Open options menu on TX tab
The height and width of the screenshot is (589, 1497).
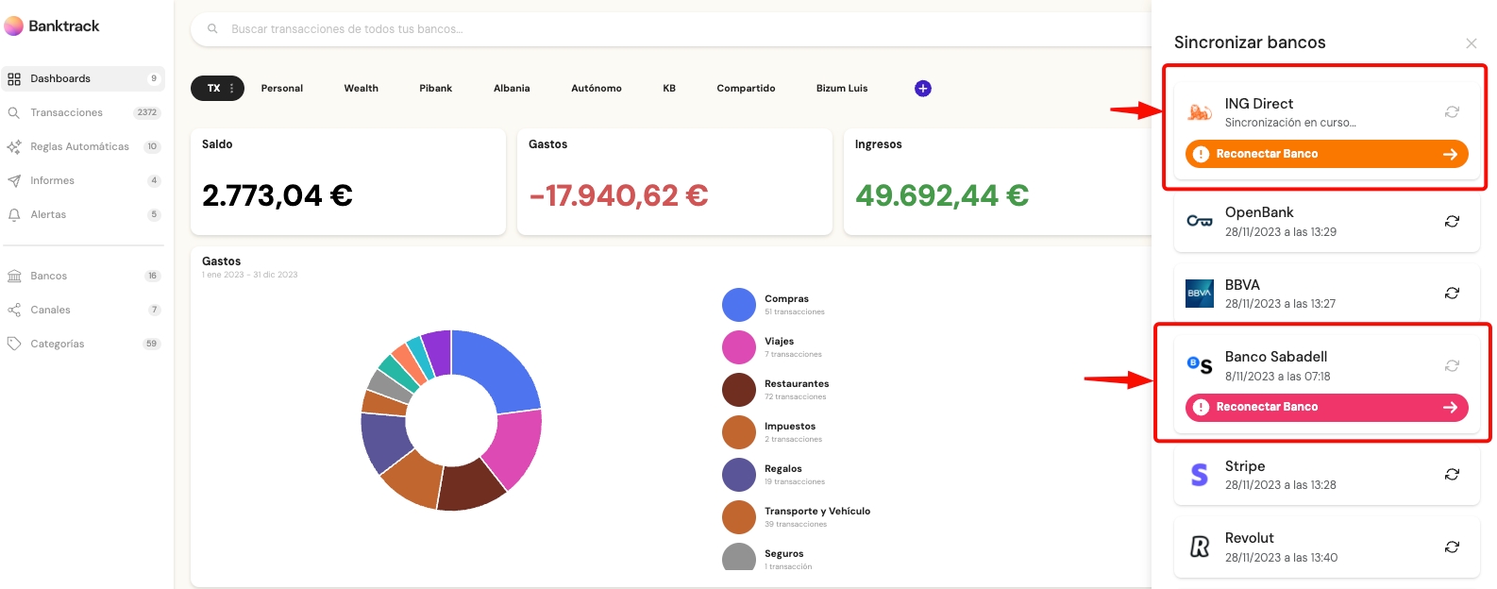tap(231, 89)
